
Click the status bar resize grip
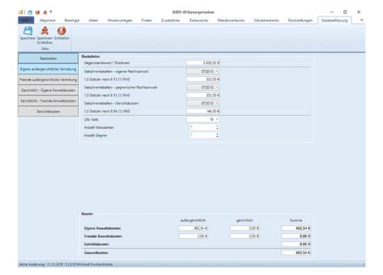(x=364, y=265)
